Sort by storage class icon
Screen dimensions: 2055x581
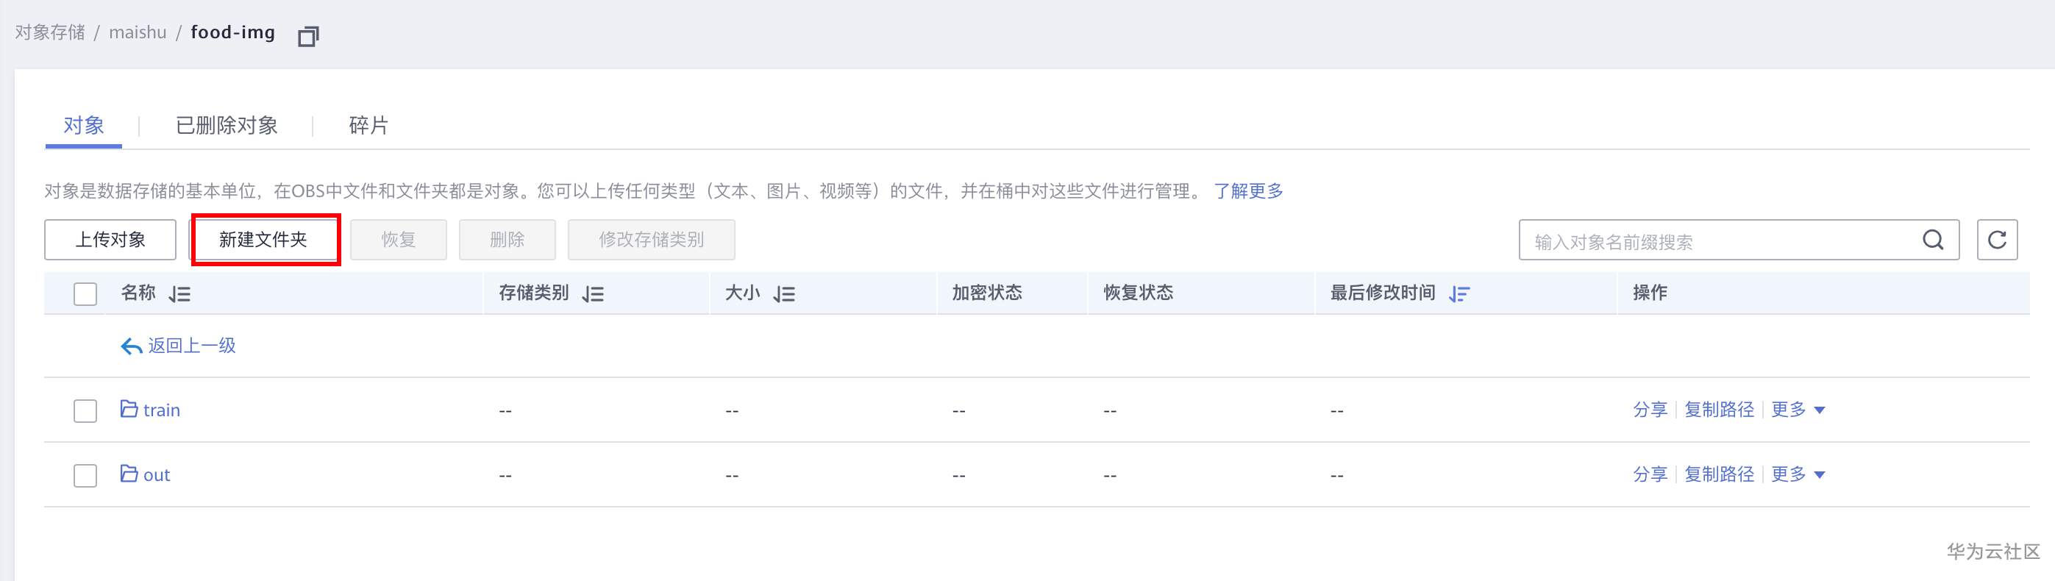(x=593, y=294)
